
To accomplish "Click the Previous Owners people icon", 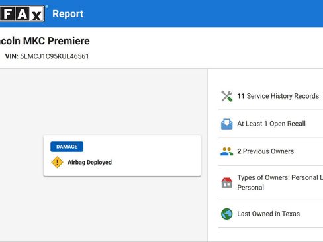I will click(x=227, y=151).
